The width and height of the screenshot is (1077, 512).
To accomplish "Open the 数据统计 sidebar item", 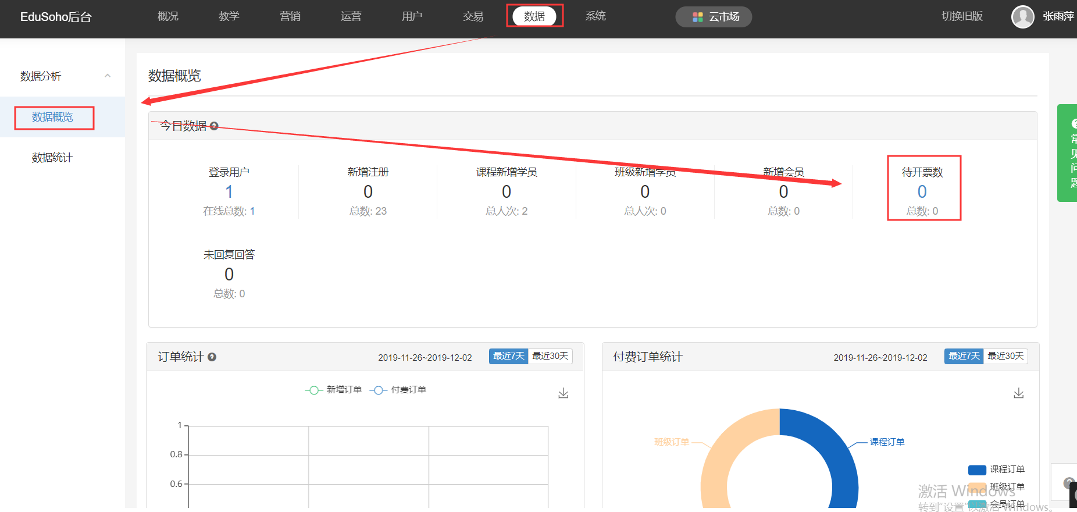I will tap(52, 158).
